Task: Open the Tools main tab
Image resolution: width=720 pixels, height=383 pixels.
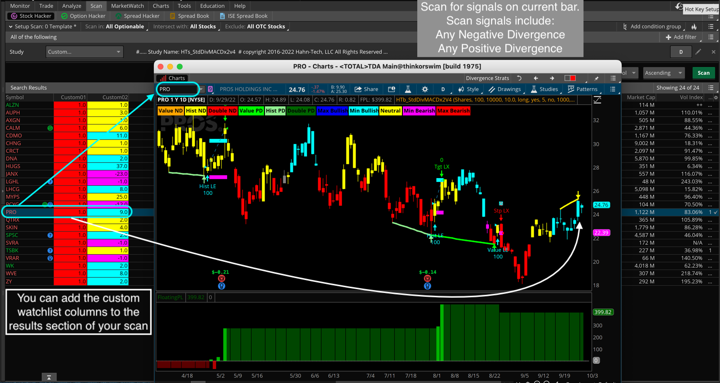Action: click(184, 6)
